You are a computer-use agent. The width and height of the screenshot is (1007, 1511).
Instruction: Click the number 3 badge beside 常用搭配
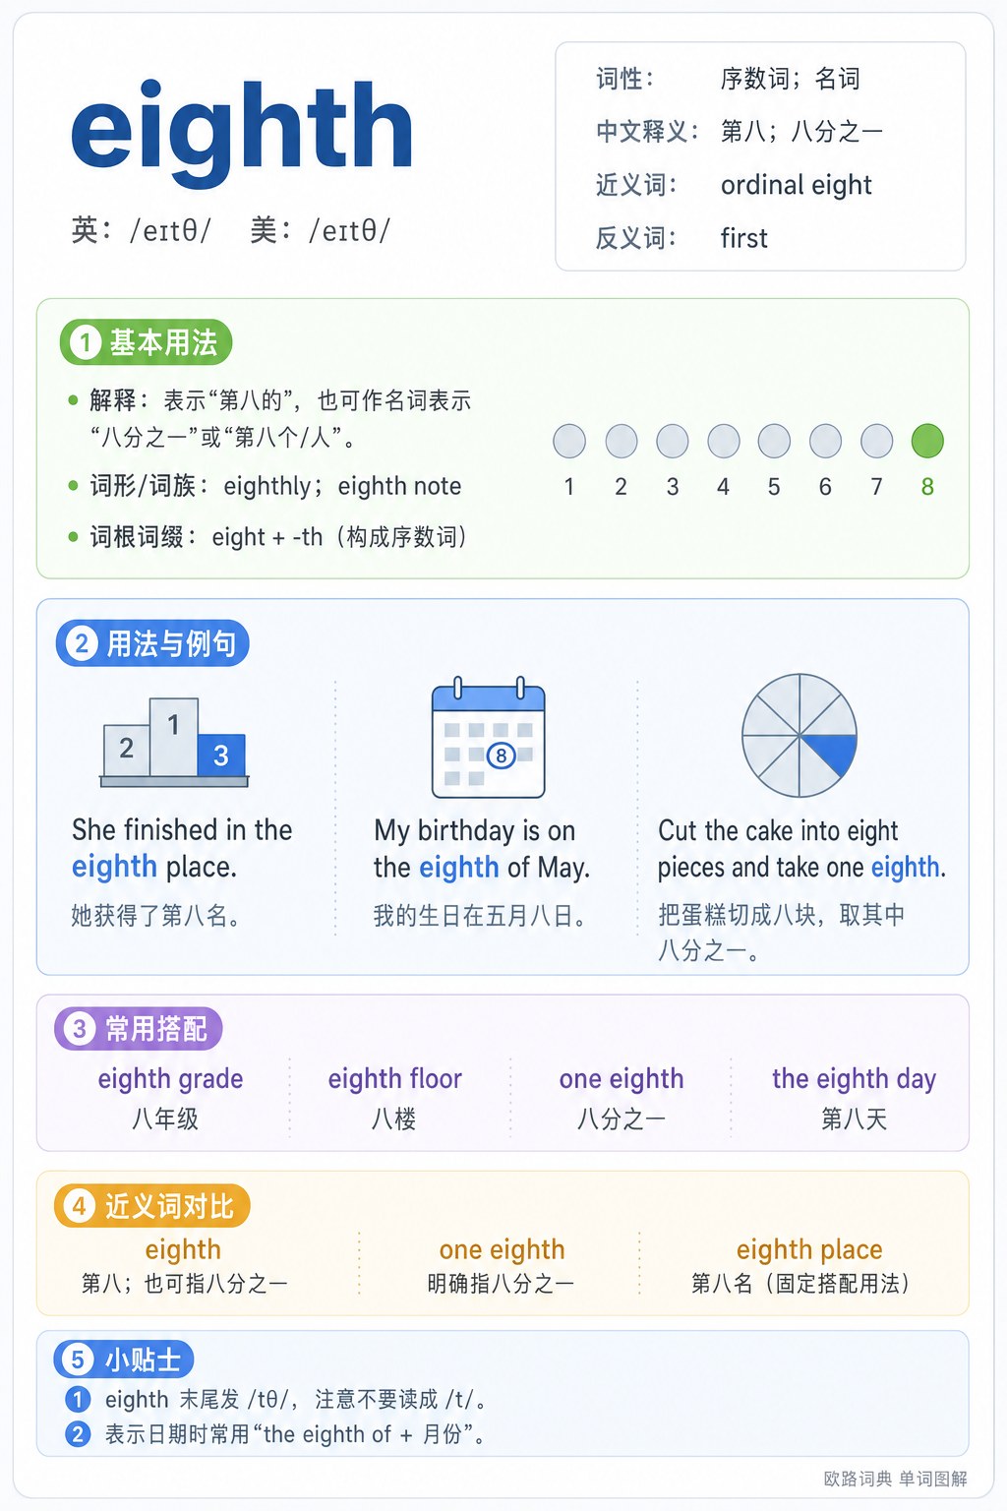80,1029
